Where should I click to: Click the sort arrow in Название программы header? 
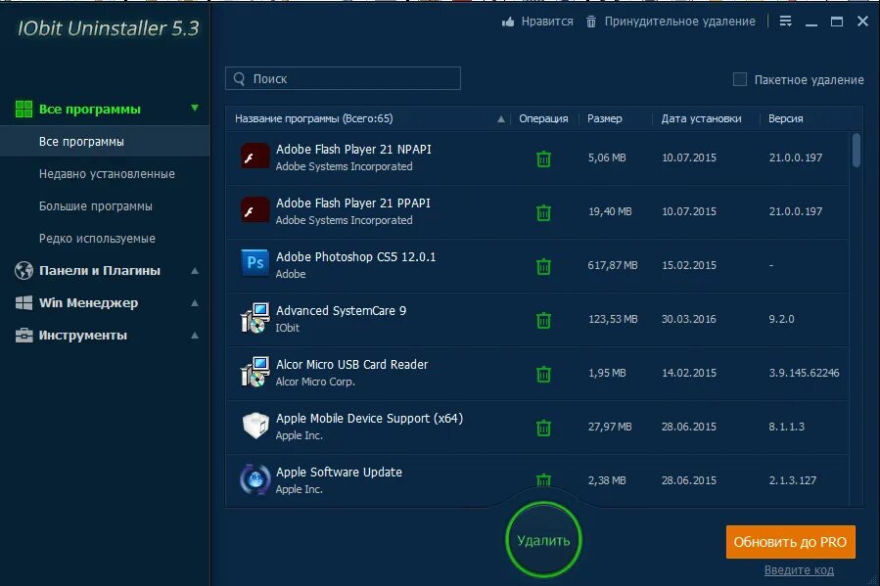pyautogui.click(x=501, y=119)
